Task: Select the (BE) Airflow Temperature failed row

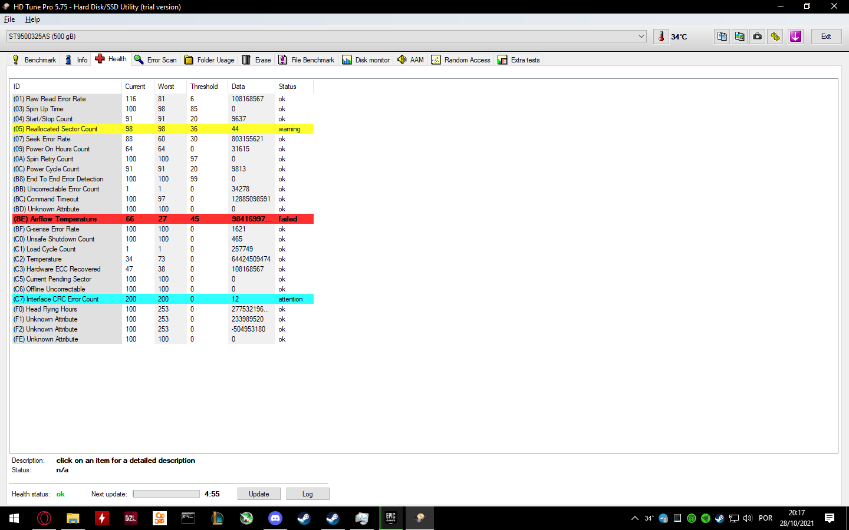Action: 163,219
